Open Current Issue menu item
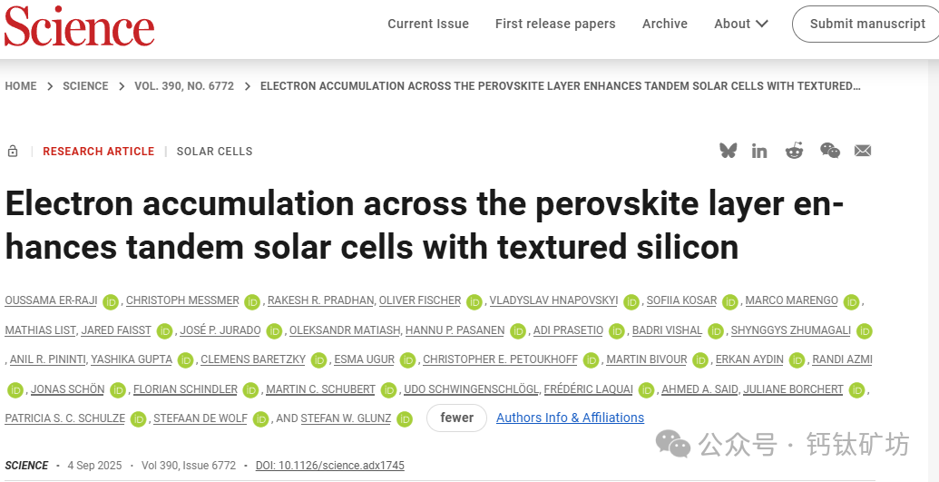Image resolution: width=939 pixels, height=482 pixels. pos(428,24)
